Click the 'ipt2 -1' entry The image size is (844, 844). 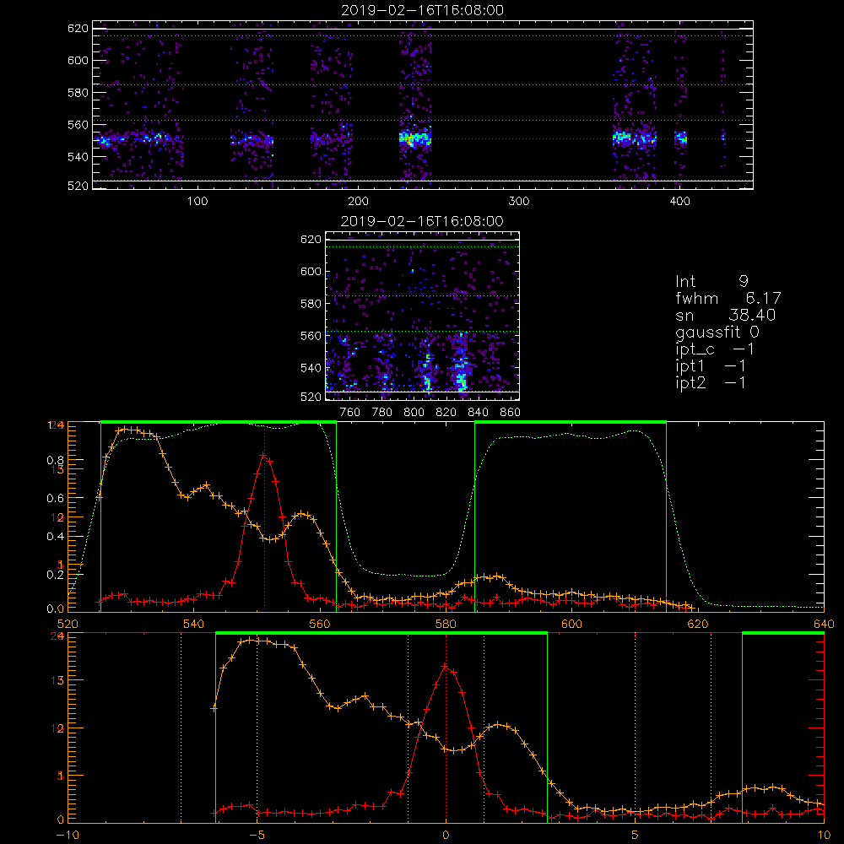pos(711,382)
